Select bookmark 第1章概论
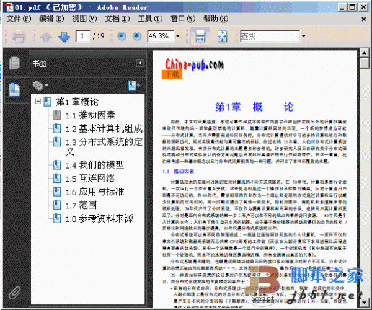Image resolution: width=372 pixels, height=310 pixels. (x=77, y=102)
